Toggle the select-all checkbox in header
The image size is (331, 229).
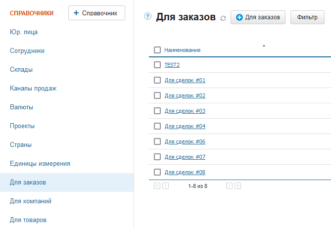(157, 50)
